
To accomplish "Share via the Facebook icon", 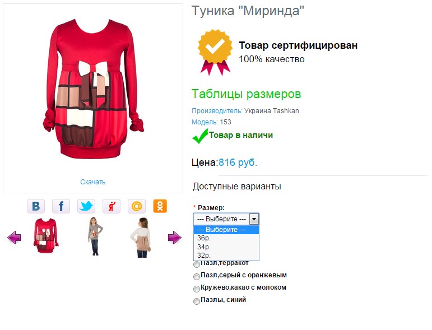I will coord(61,206).
